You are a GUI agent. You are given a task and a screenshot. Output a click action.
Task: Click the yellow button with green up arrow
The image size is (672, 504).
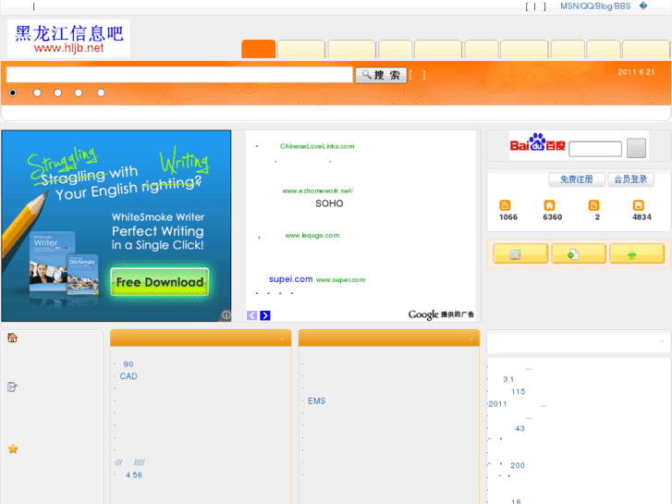pyautogui.click(x=637, y=253)
